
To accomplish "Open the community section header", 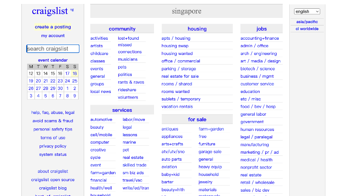I will click(122, 29).
